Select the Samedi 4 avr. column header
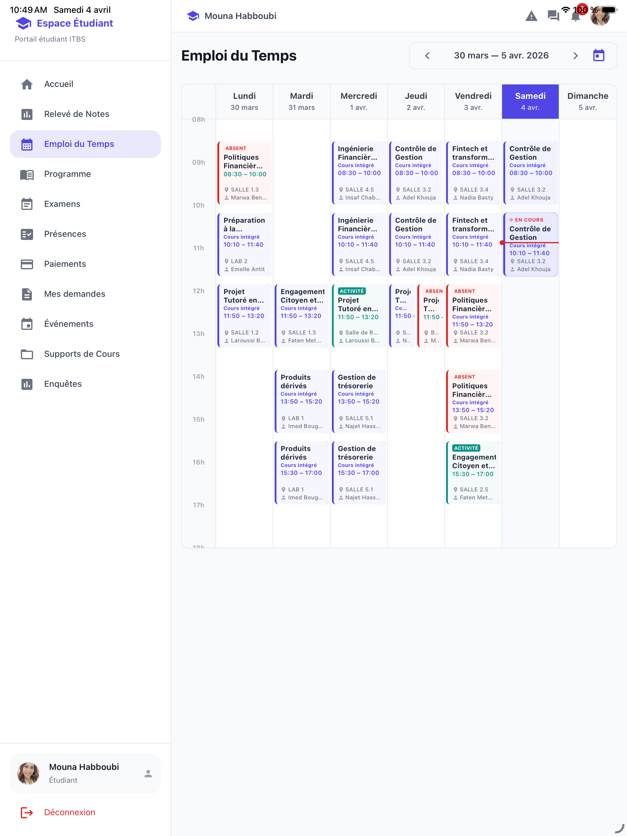The width and height of the screenshot is (627, 836). click(530, 101)
